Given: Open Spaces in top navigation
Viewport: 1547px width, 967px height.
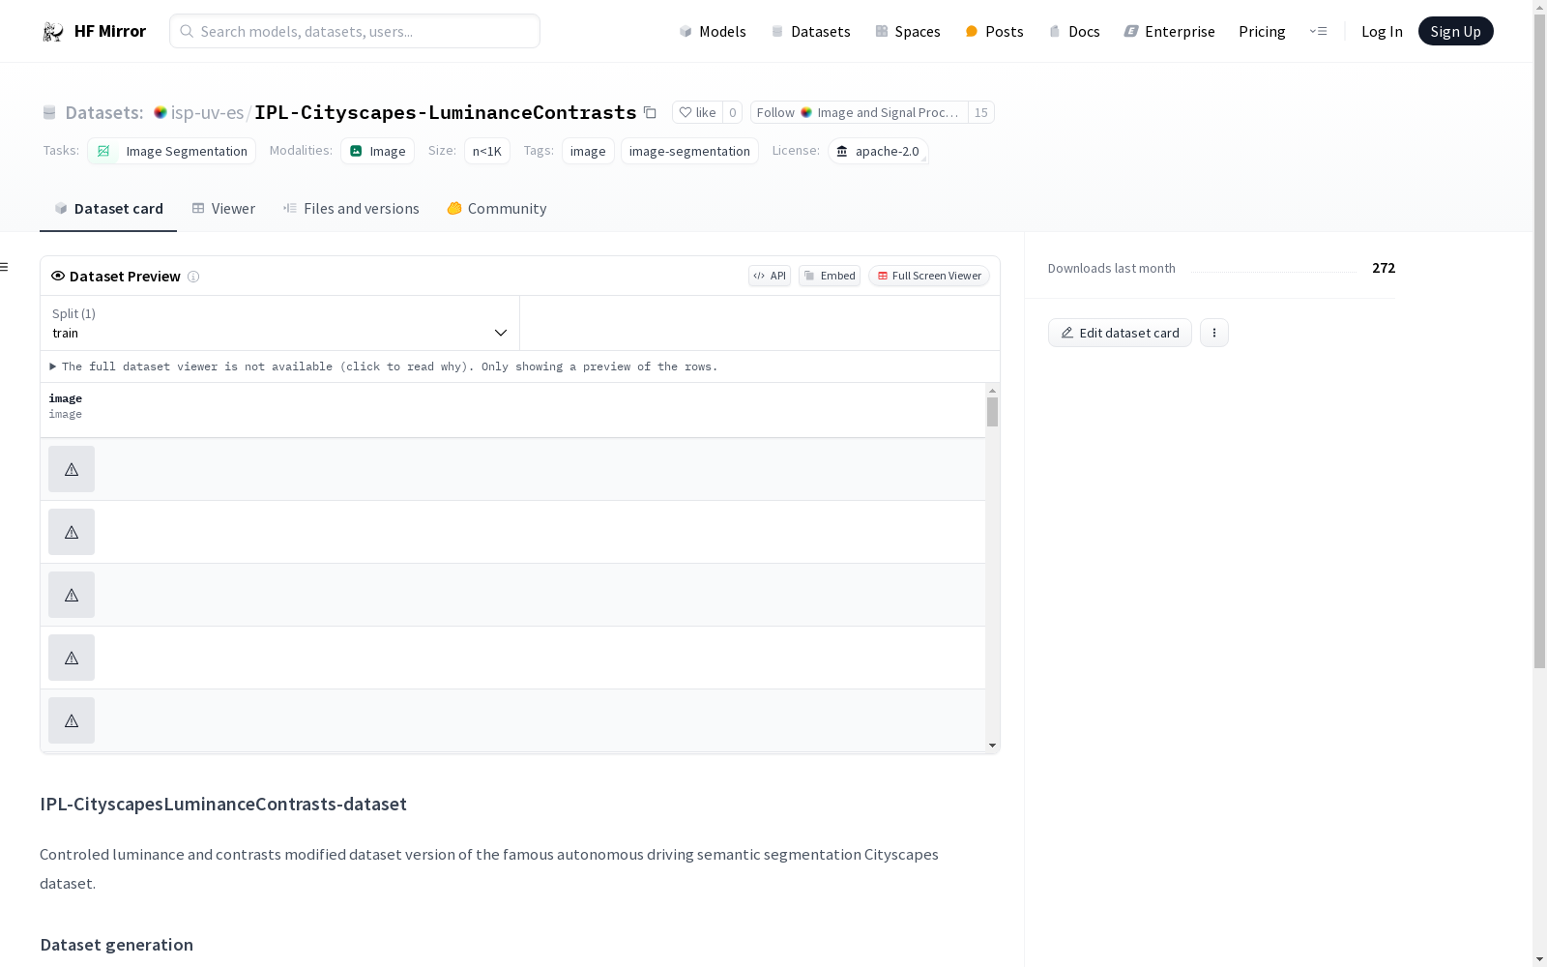Looking at the screenshot, I should coord(908,32).
